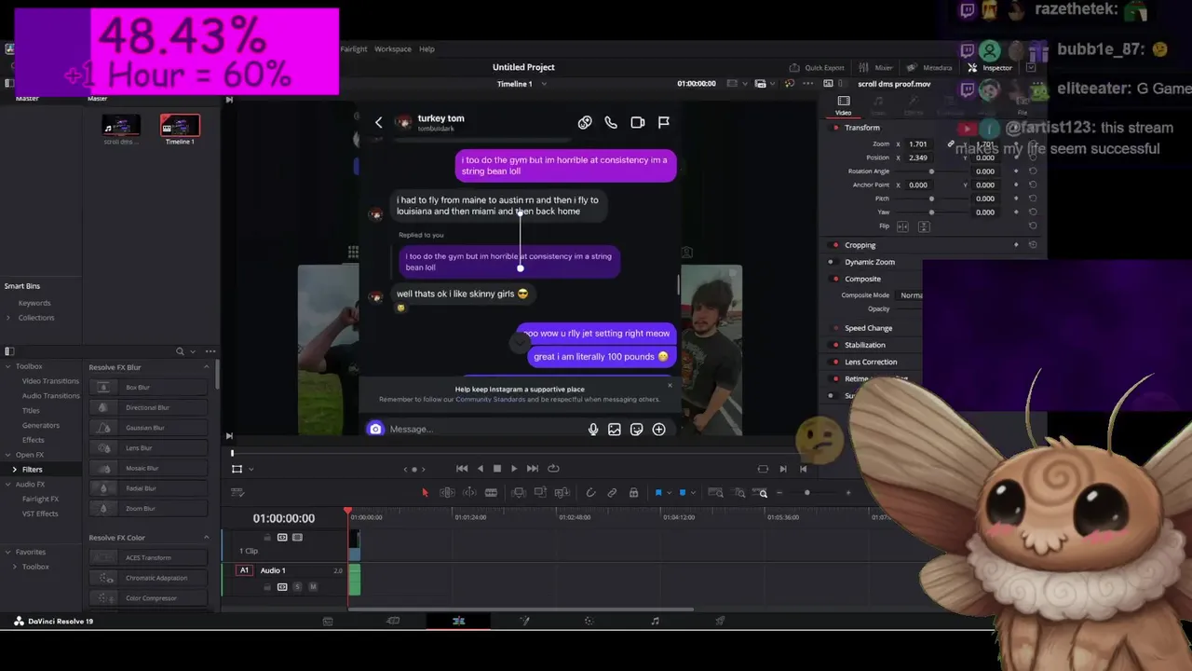Viewport: 1192px width, 671px height.
Task: Select the Dynamic Trim Mode tool
Action: coord(469,493)
